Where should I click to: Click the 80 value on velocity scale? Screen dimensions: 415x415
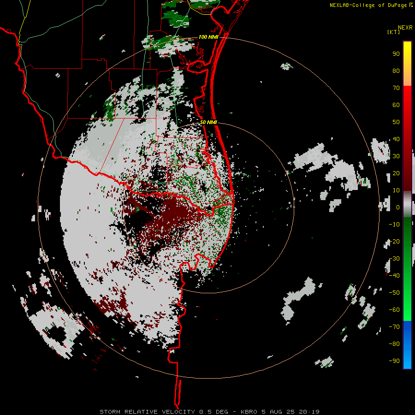pos(396,71)
